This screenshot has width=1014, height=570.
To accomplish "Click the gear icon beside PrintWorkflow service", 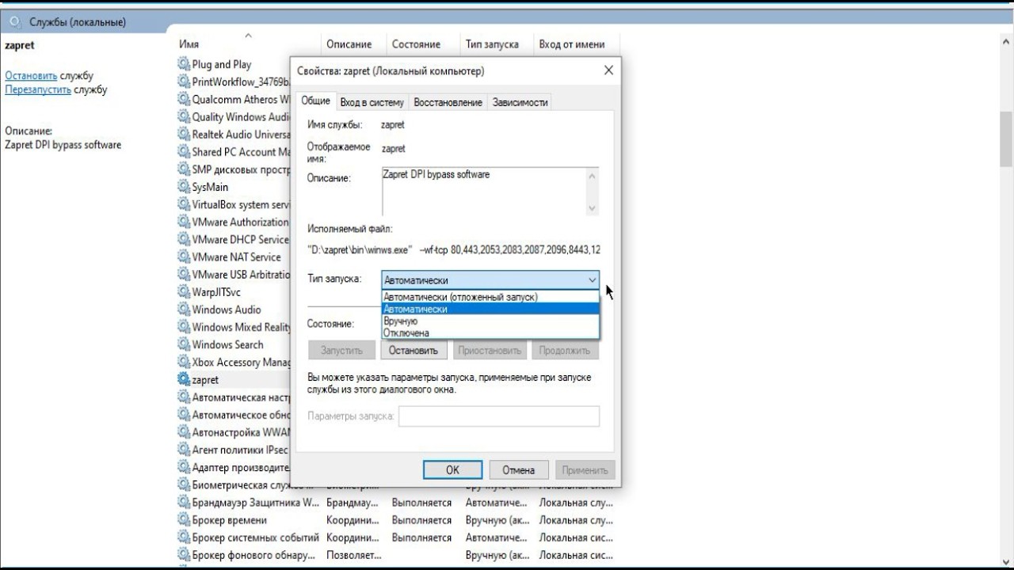I will [x=184, y=82].
